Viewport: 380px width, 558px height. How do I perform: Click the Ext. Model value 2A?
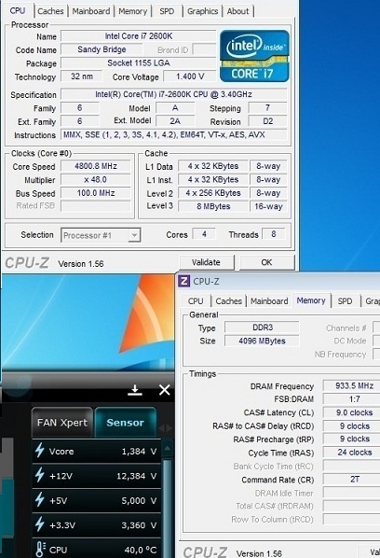(175, 121)
